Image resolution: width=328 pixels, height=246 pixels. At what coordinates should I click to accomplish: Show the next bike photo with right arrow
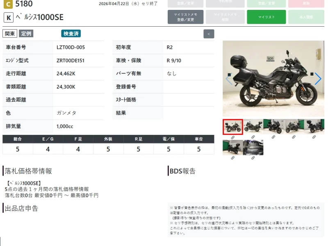coord(318,79)
